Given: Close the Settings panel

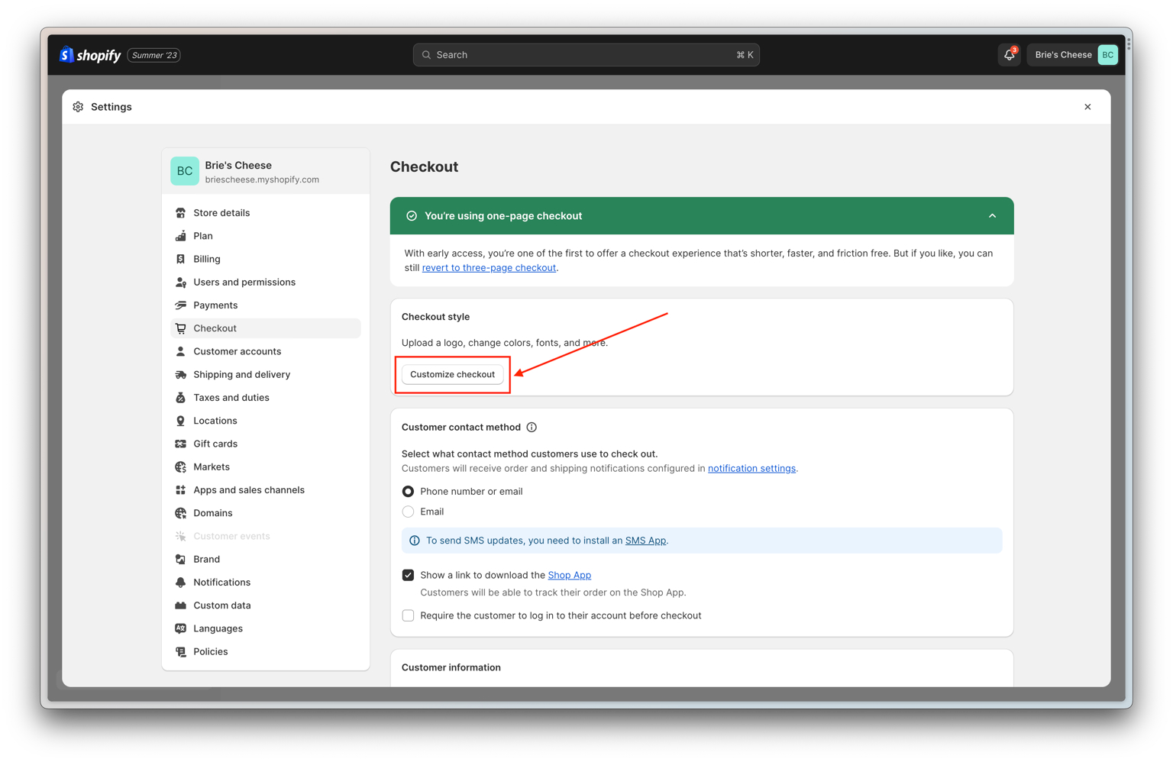Looking at the screenshot, I should pos(1087,107).
